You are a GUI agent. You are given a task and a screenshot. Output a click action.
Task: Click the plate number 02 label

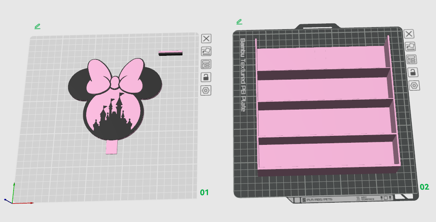click(x=425, y=187)
